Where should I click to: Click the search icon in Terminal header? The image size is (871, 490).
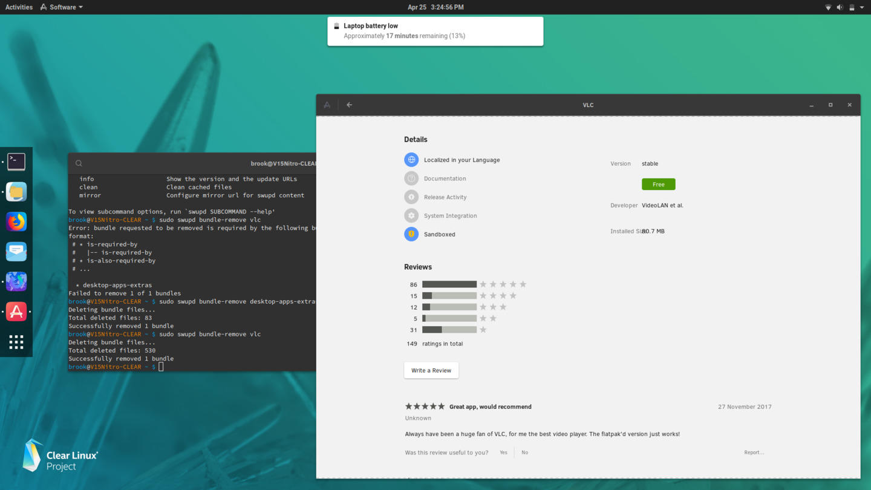[79, 163]
